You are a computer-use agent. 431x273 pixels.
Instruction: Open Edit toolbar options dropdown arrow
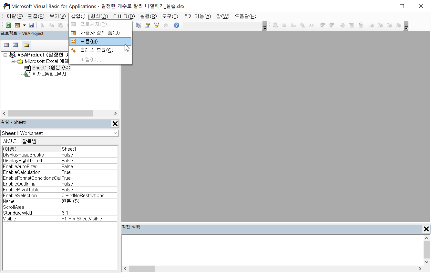406,26
